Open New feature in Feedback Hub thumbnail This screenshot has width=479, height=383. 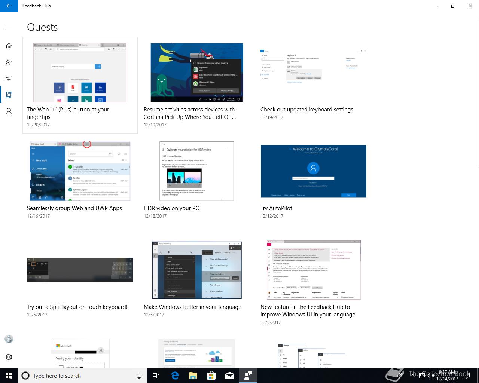coord(314,270)
